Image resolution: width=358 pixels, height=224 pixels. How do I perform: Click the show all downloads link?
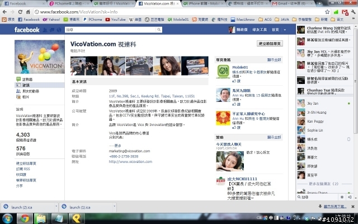[335, 207]
